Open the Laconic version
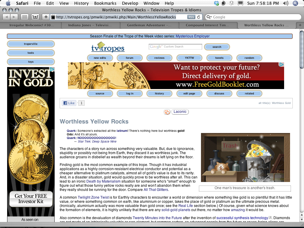Viewport: 304px width, 228px height. [180, 112]
